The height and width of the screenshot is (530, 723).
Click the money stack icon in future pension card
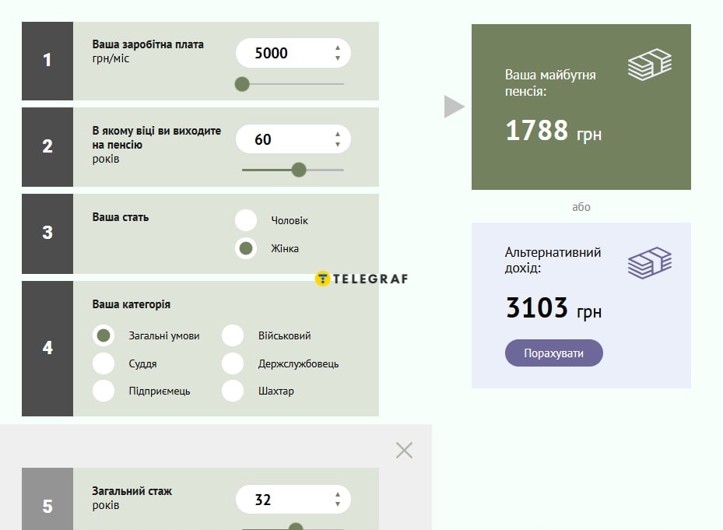(649, 65)
